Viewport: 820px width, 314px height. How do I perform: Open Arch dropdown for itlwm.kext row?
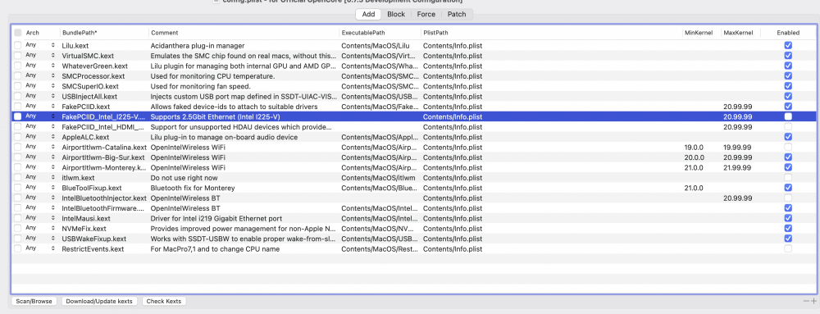(39, 178)
